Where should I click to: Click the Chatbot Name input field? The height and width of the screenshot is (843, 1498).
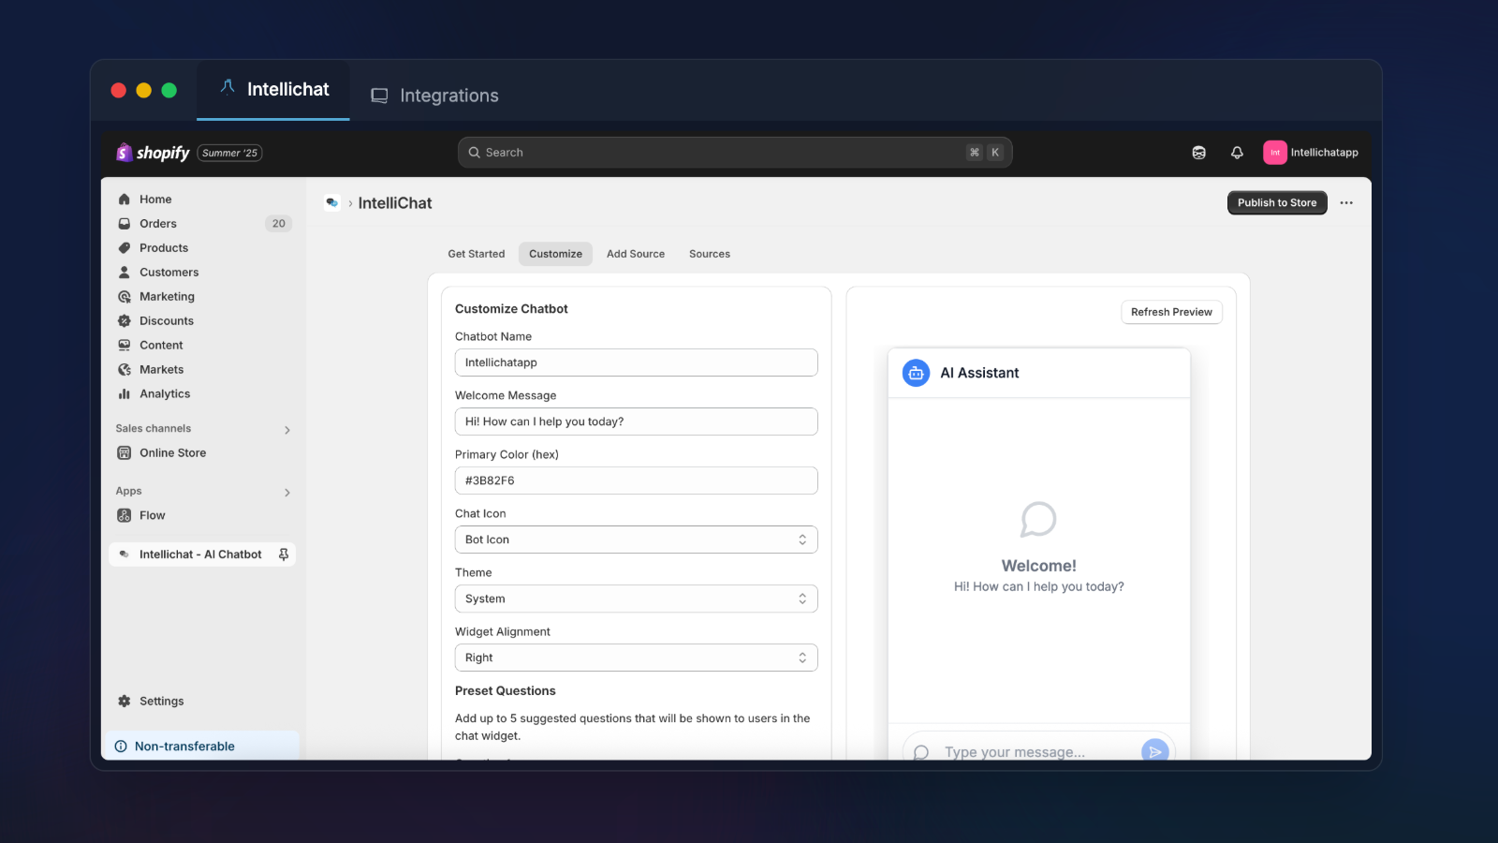click(636, 362)
